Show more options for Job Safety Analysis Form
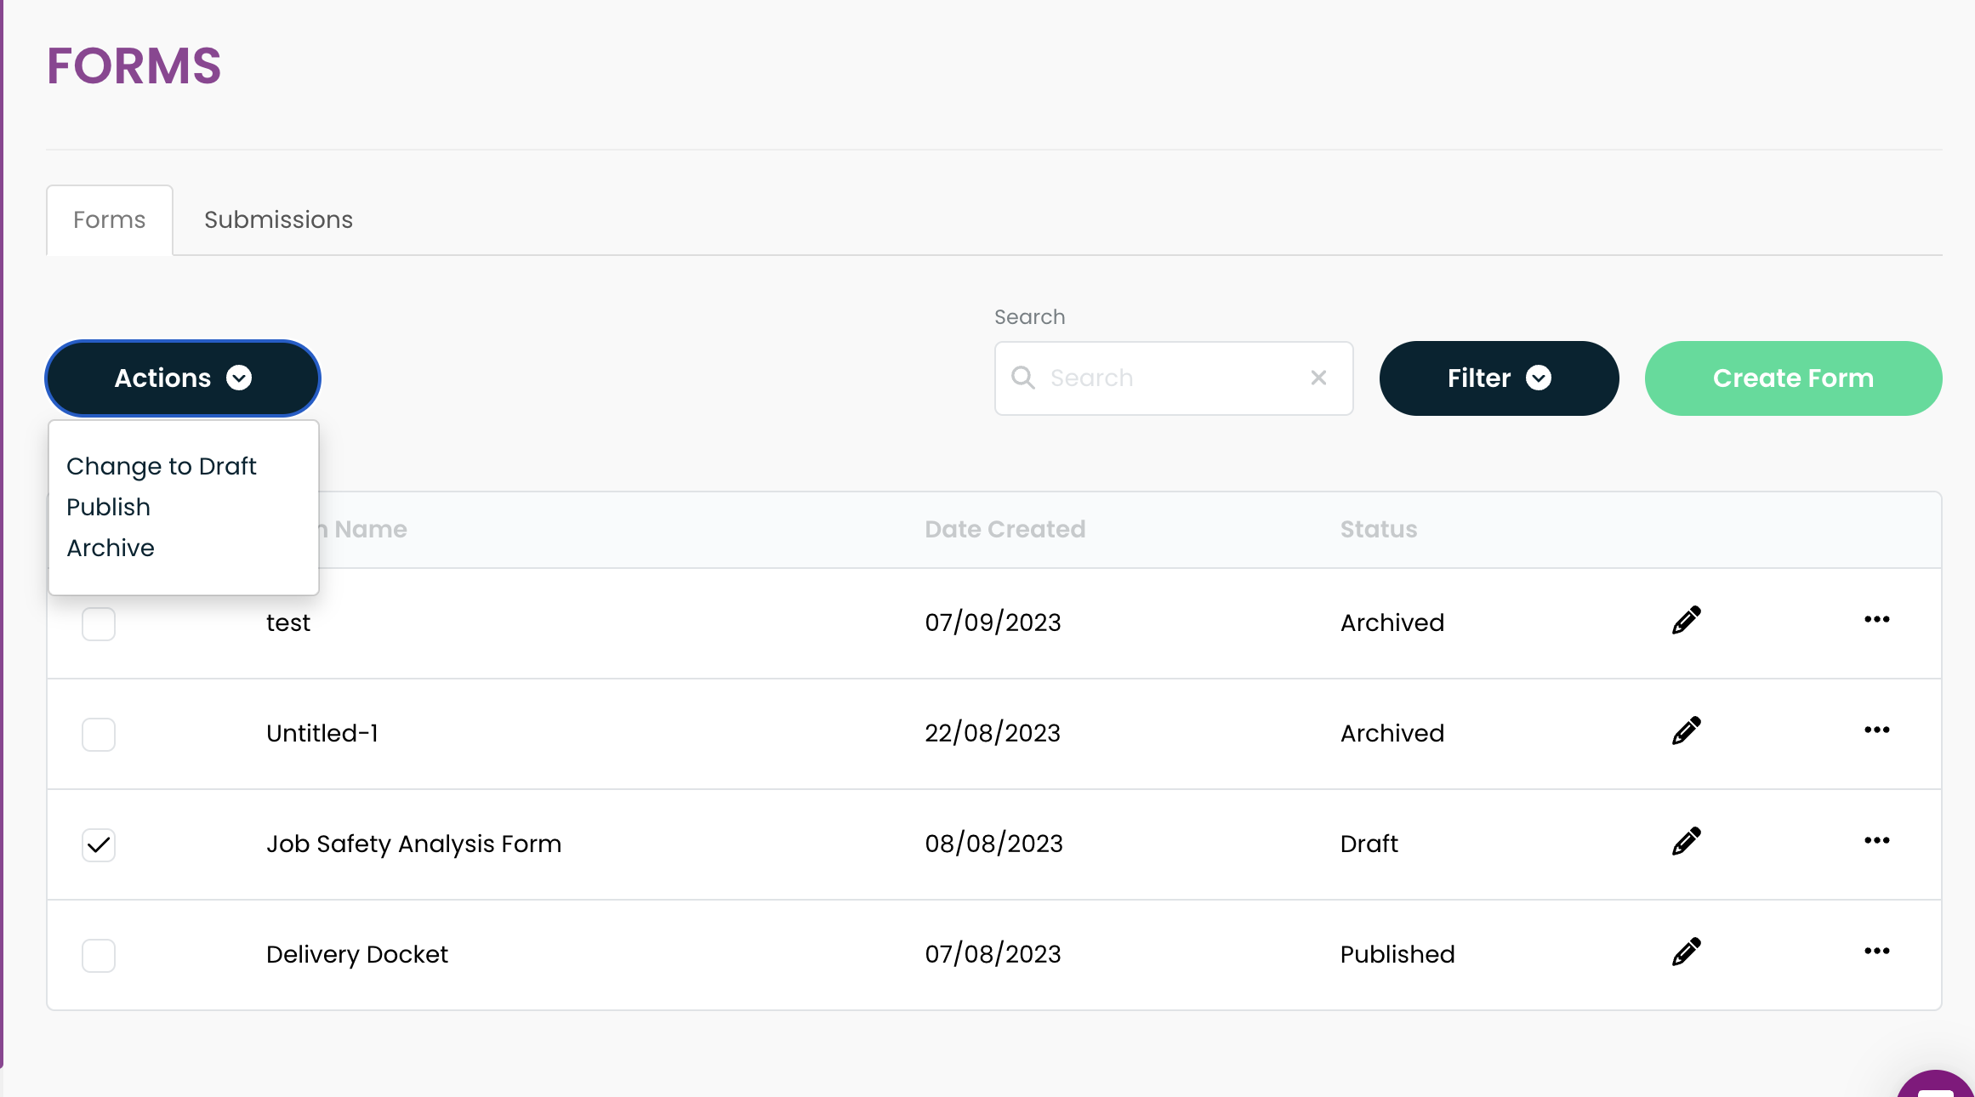 point(1876,840)
